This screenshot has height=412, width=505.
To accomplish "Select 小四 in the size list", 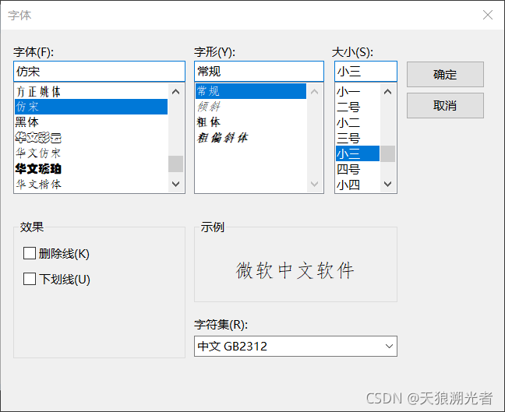I will tap(358, 185).
